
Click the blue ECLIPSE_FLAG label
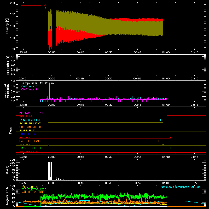[x=28, y=134]
